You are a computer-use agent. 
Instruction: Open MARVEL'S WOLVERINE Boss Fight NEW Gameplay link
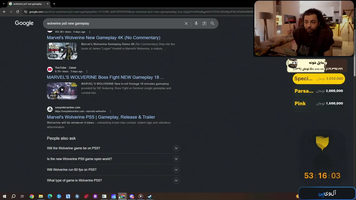[105, 77]
